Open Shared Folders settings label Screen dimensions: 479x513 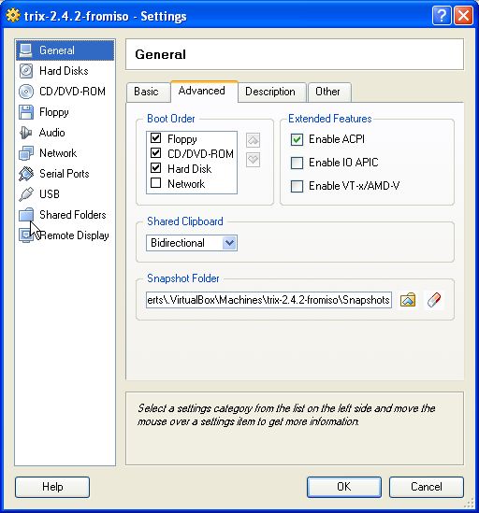(73, 215)
